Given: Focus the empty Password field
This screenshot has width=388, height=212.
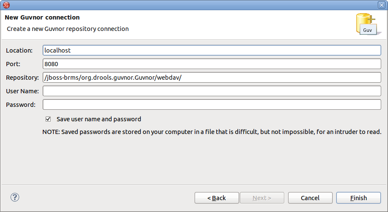Looking at the screenshot, I should click(x=212, y=104).
